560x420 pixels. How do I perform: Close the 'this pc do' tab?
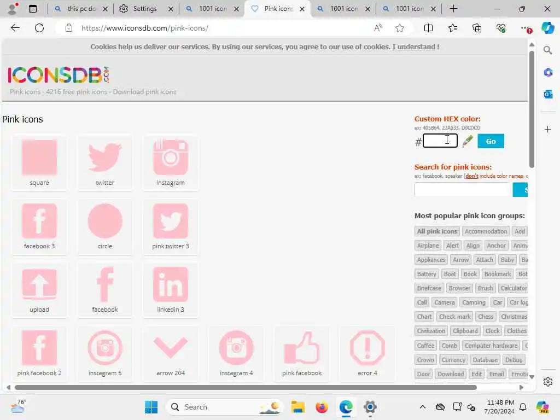[x=105, y=9]
